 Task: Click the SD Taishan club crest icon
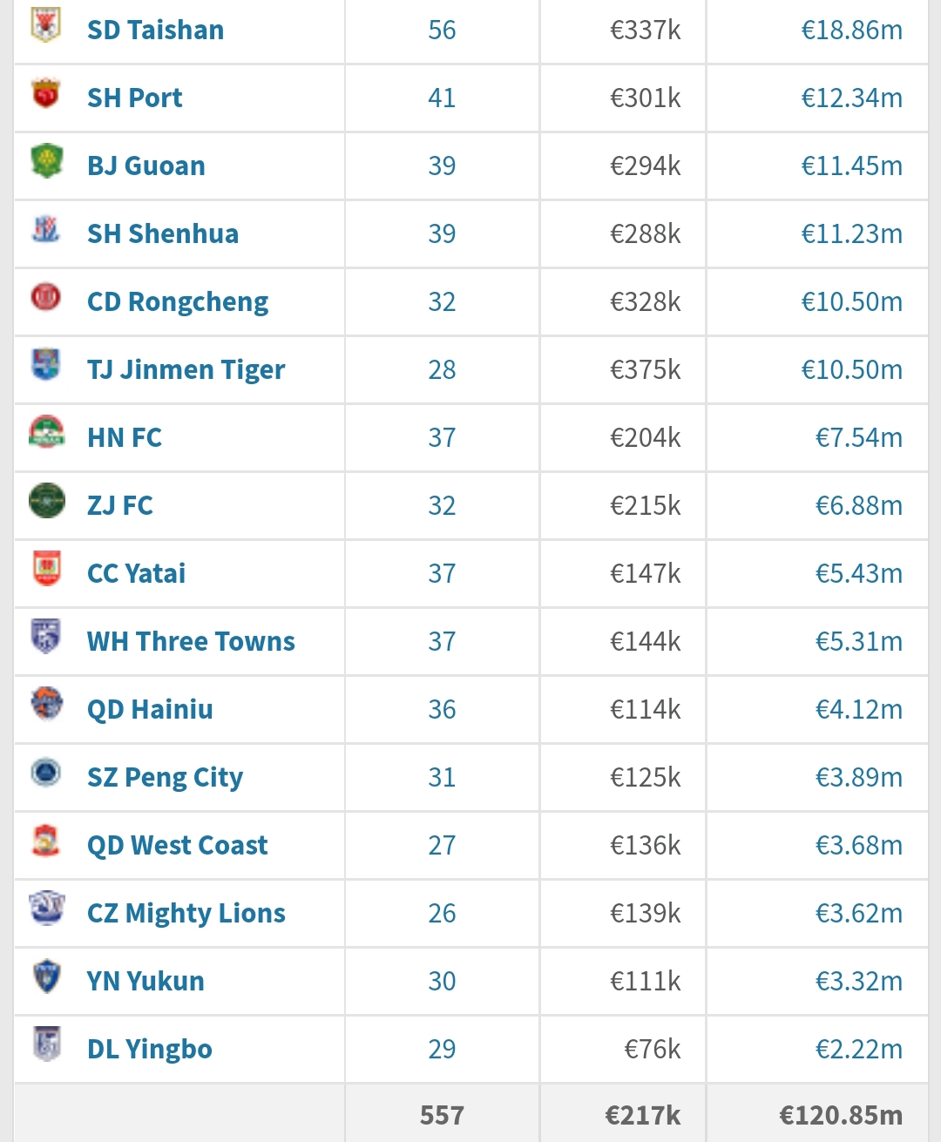tap(46, 24)
